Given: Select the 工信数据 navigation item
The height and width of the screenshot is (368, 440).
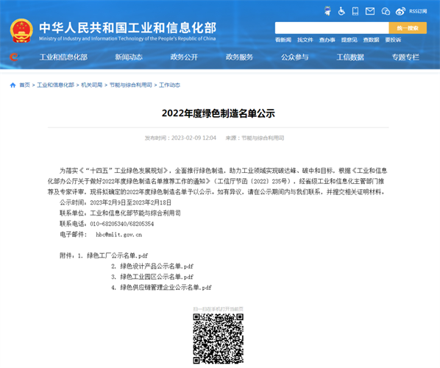Looking at the screenshot, I should point(350,57).
